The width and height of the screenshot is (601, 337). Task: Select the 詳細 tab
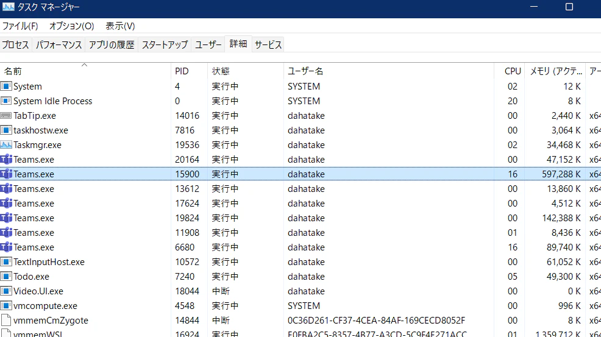click(x=238, y=44)
